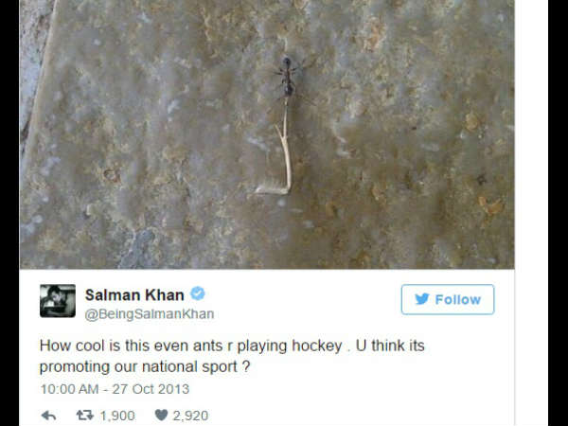The height and width of the screenshot is (426, 568).
Task: Like the tweet with heart icon
Action: (161, 416)
